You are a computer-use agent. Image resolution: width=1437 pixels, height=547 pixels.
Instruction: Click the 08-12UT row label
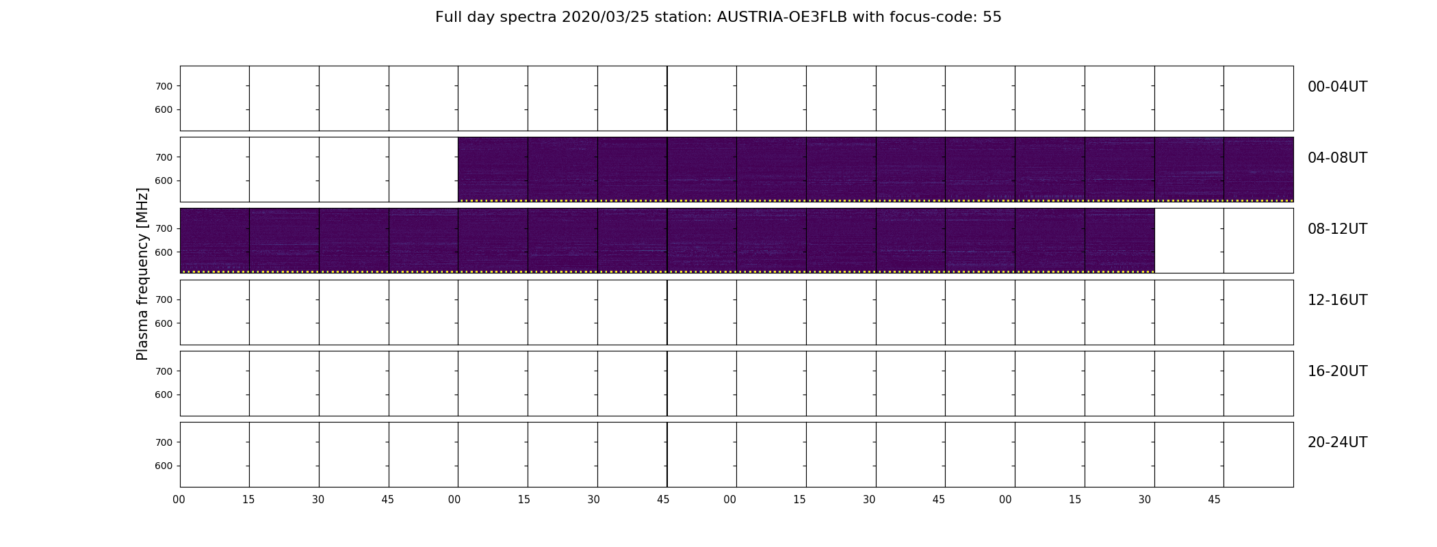(x=1337, y=229)
